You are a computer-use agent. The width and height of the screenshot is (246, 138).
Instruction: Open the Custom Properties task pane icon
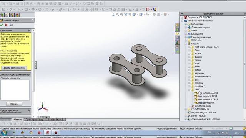177,47
